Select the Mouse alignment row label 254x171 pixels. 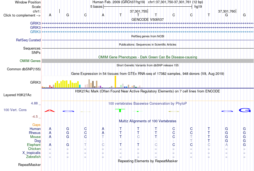(35, 137)
